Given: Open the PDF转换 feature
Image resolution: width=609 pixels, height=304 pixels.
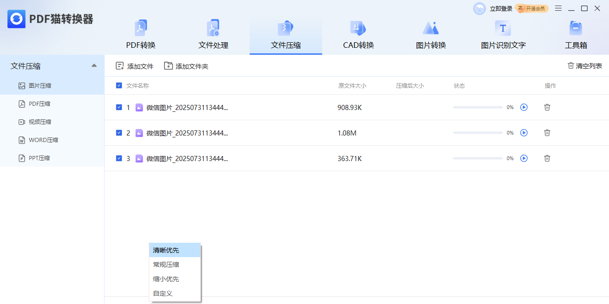Looking at the screenshot, I should coord(140,35).
